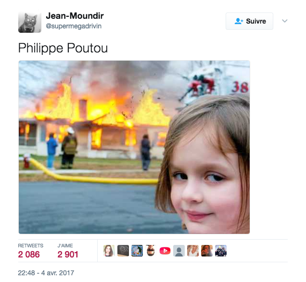Open the red play-button liker avatar
This screenshot has height=282, width=306.
(x=165, y=251)
